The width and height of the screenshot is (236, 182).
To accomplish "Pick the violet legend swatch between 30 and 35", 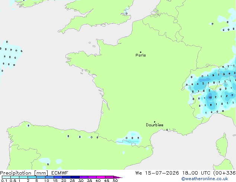I will click(x=84, y=177).
